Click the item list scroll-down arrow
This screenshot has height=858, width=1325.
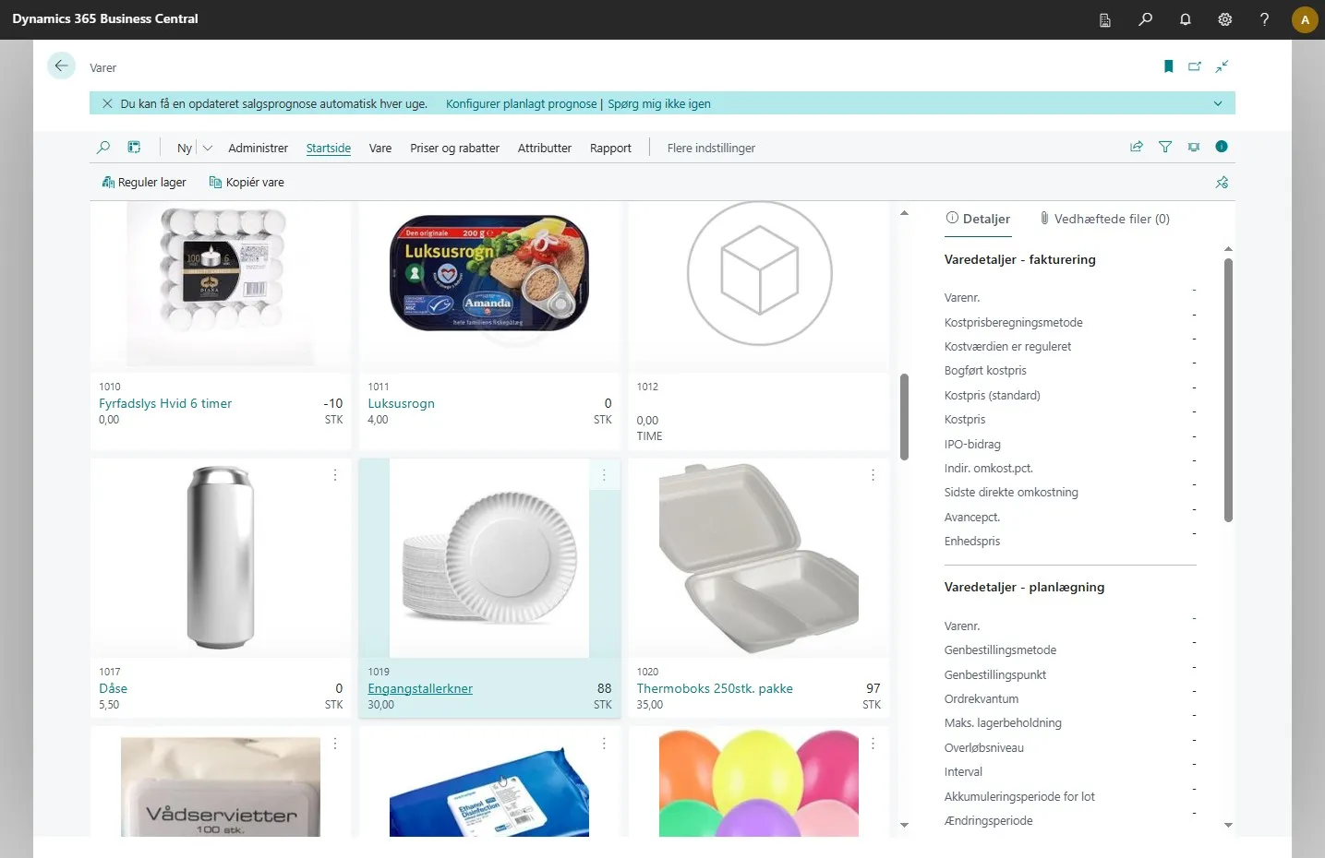point(904,825)
